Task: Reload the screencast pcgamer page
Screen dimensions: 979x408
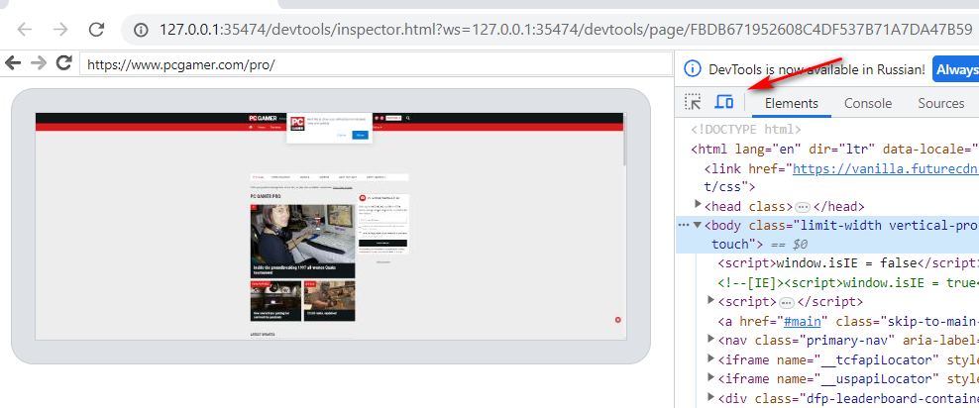Action: point(64,63)
